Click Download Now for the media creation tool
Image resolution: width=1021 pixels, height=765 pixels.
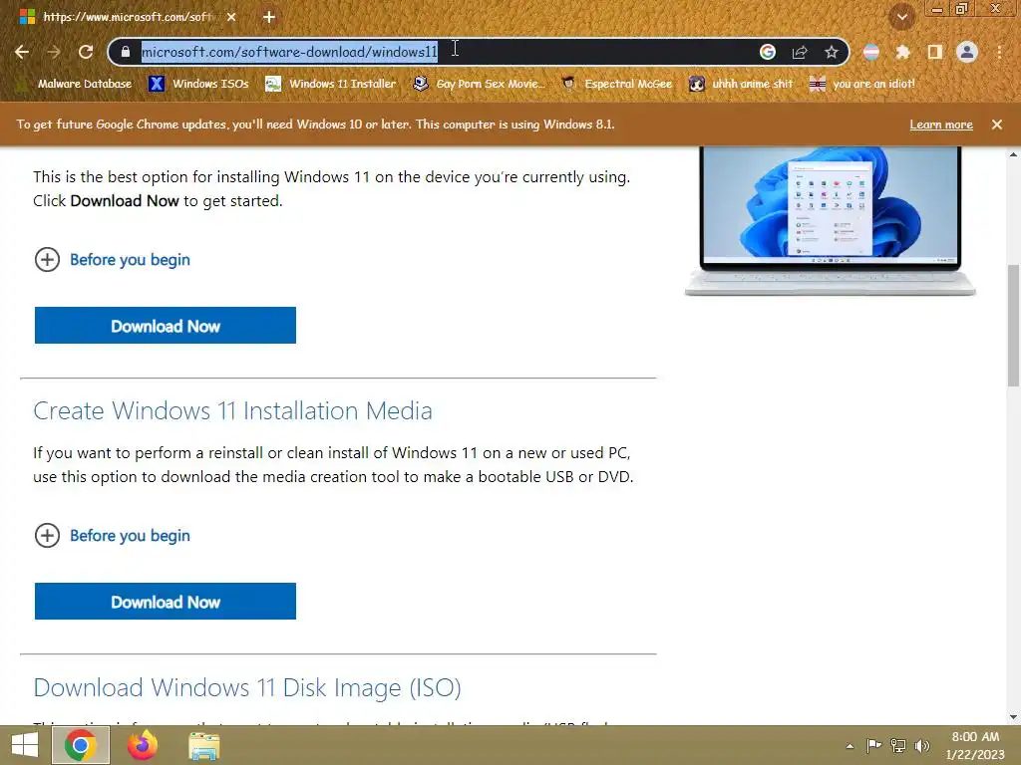166,601
